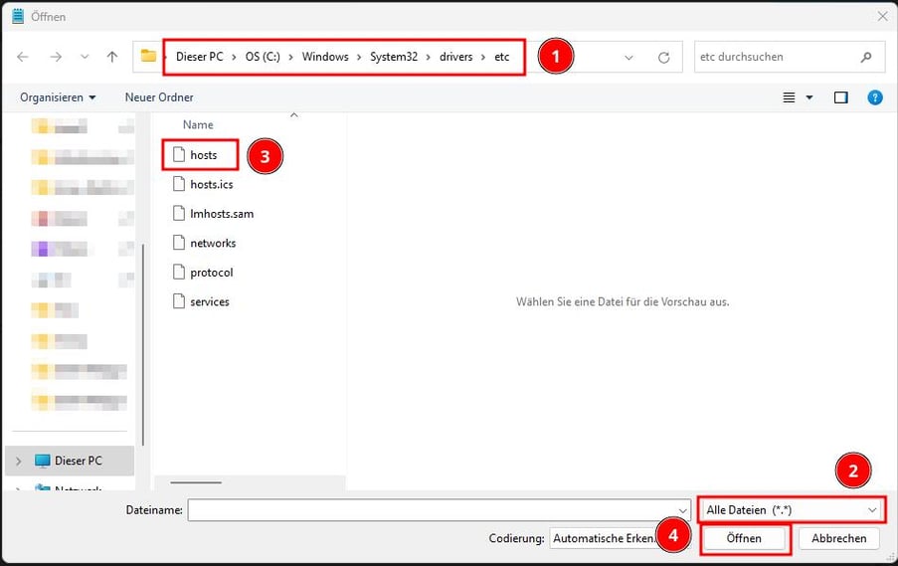Select the hosts.ics file

[211, 184]
